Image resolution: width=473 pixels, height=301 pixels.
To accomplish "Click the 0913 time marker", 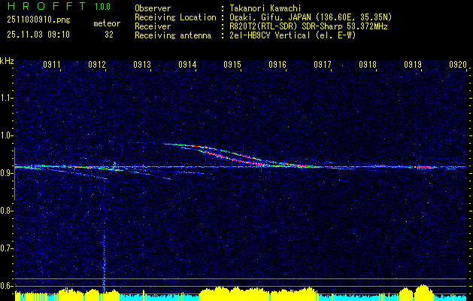I will [142, 65].
